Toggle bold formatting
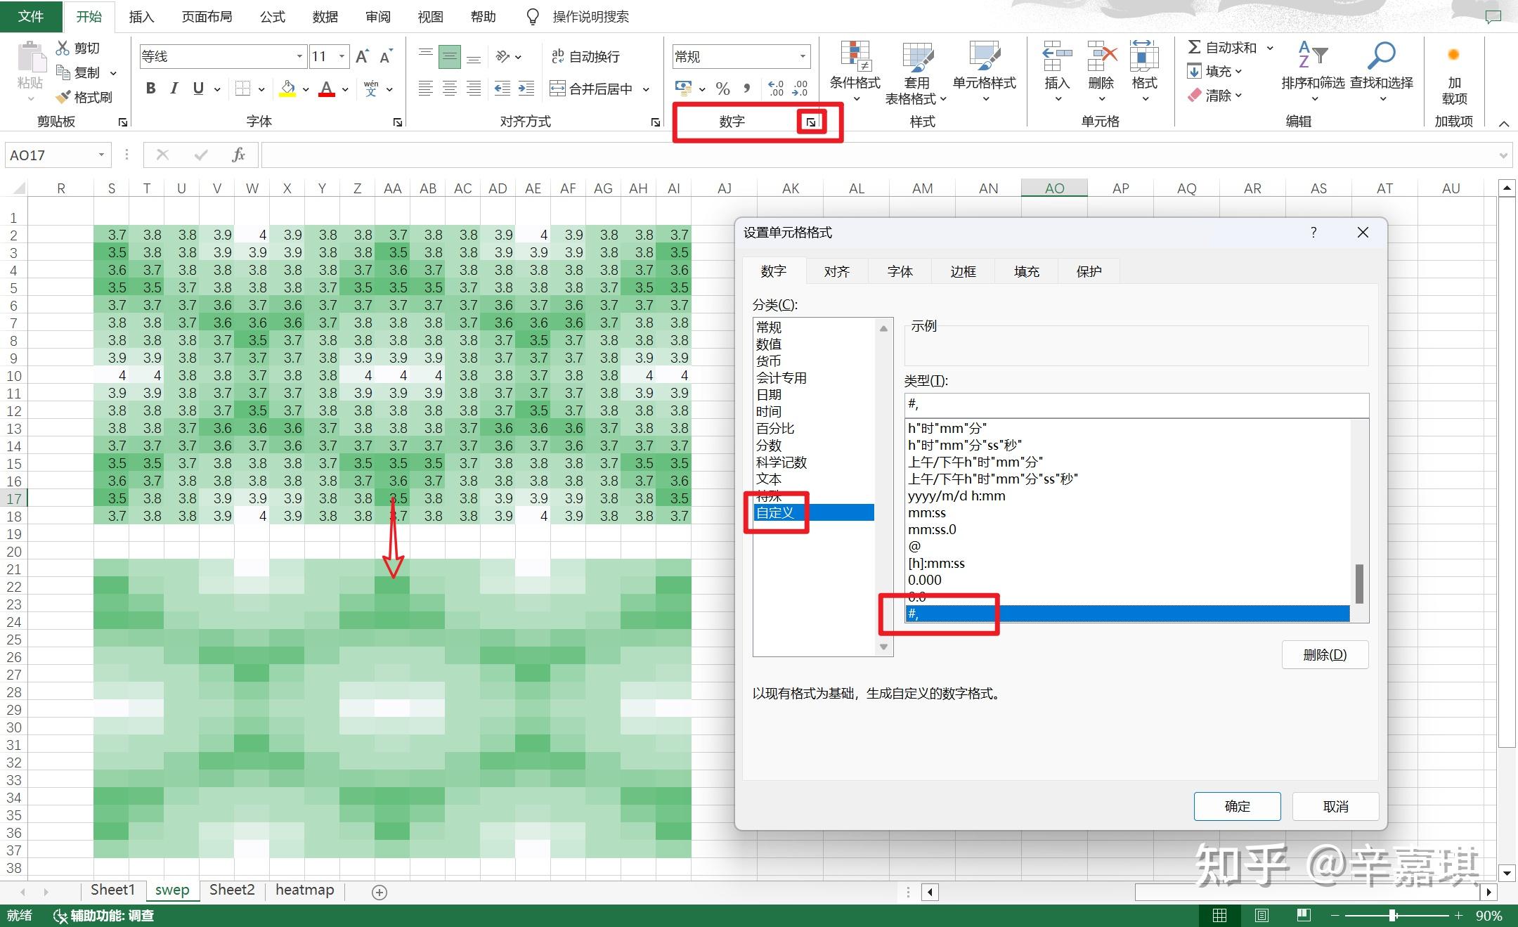This screenshot has width=1518, height=927. [x=150, y=89]
